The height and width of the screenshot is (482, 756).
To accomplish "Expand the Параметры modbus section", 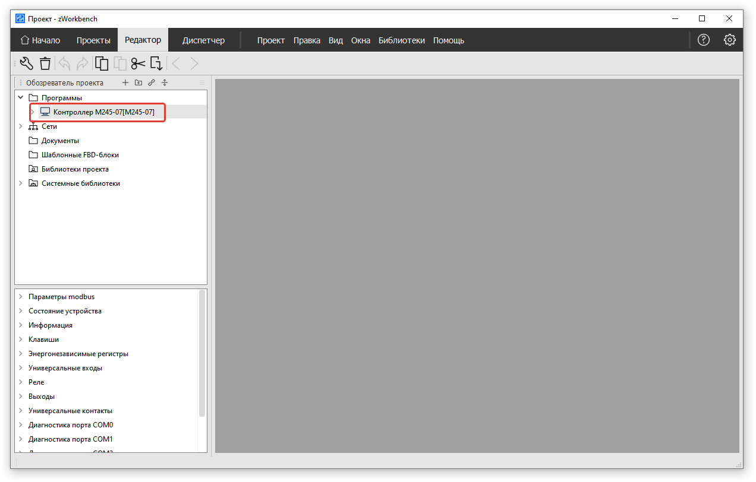I will (x=21, y=297).
